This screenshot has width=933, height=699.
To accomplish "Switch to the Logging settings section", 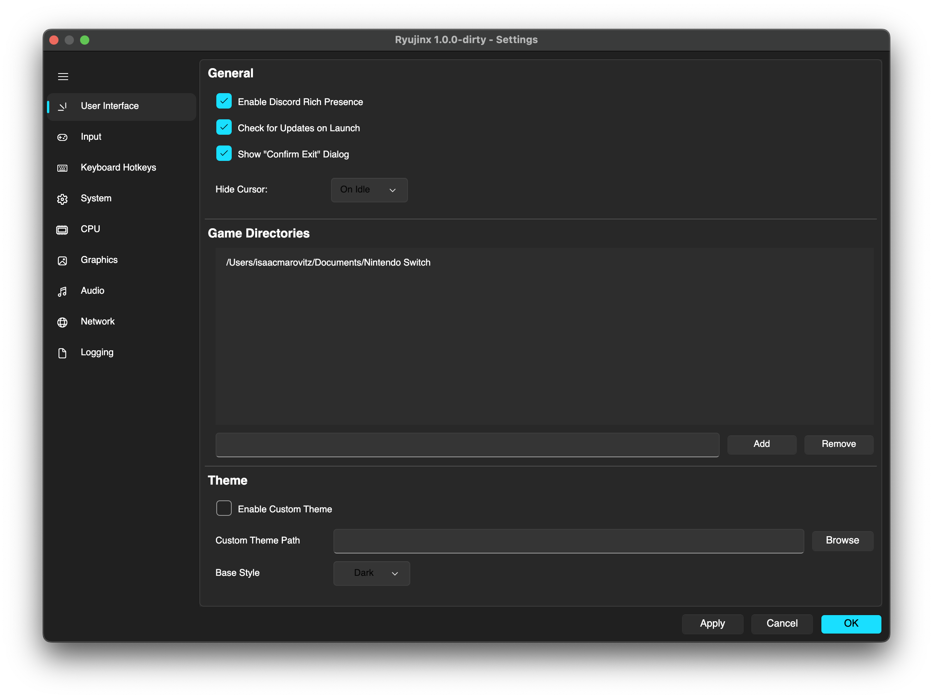I will (97, 352).
